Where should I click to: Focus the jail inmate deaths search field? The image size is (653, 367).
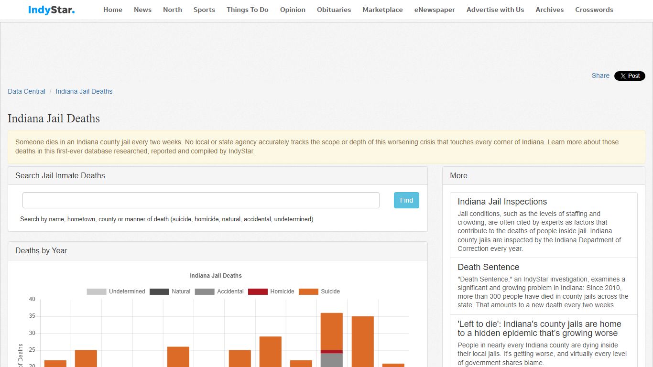201,200
